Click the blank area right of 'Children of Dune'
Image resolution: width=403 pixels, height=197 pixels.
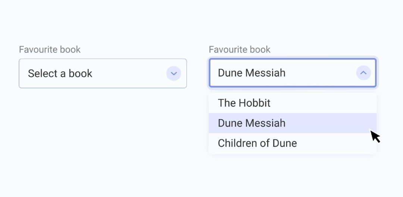pyautogui.click(x=336, y=143)
